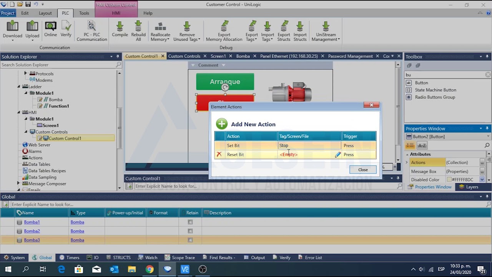
Task: Collapse the Attributes property group
Action: 407,154
